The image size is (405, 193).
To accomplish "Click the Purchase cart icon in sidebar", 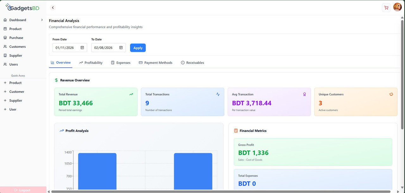I will pos(5,38).
